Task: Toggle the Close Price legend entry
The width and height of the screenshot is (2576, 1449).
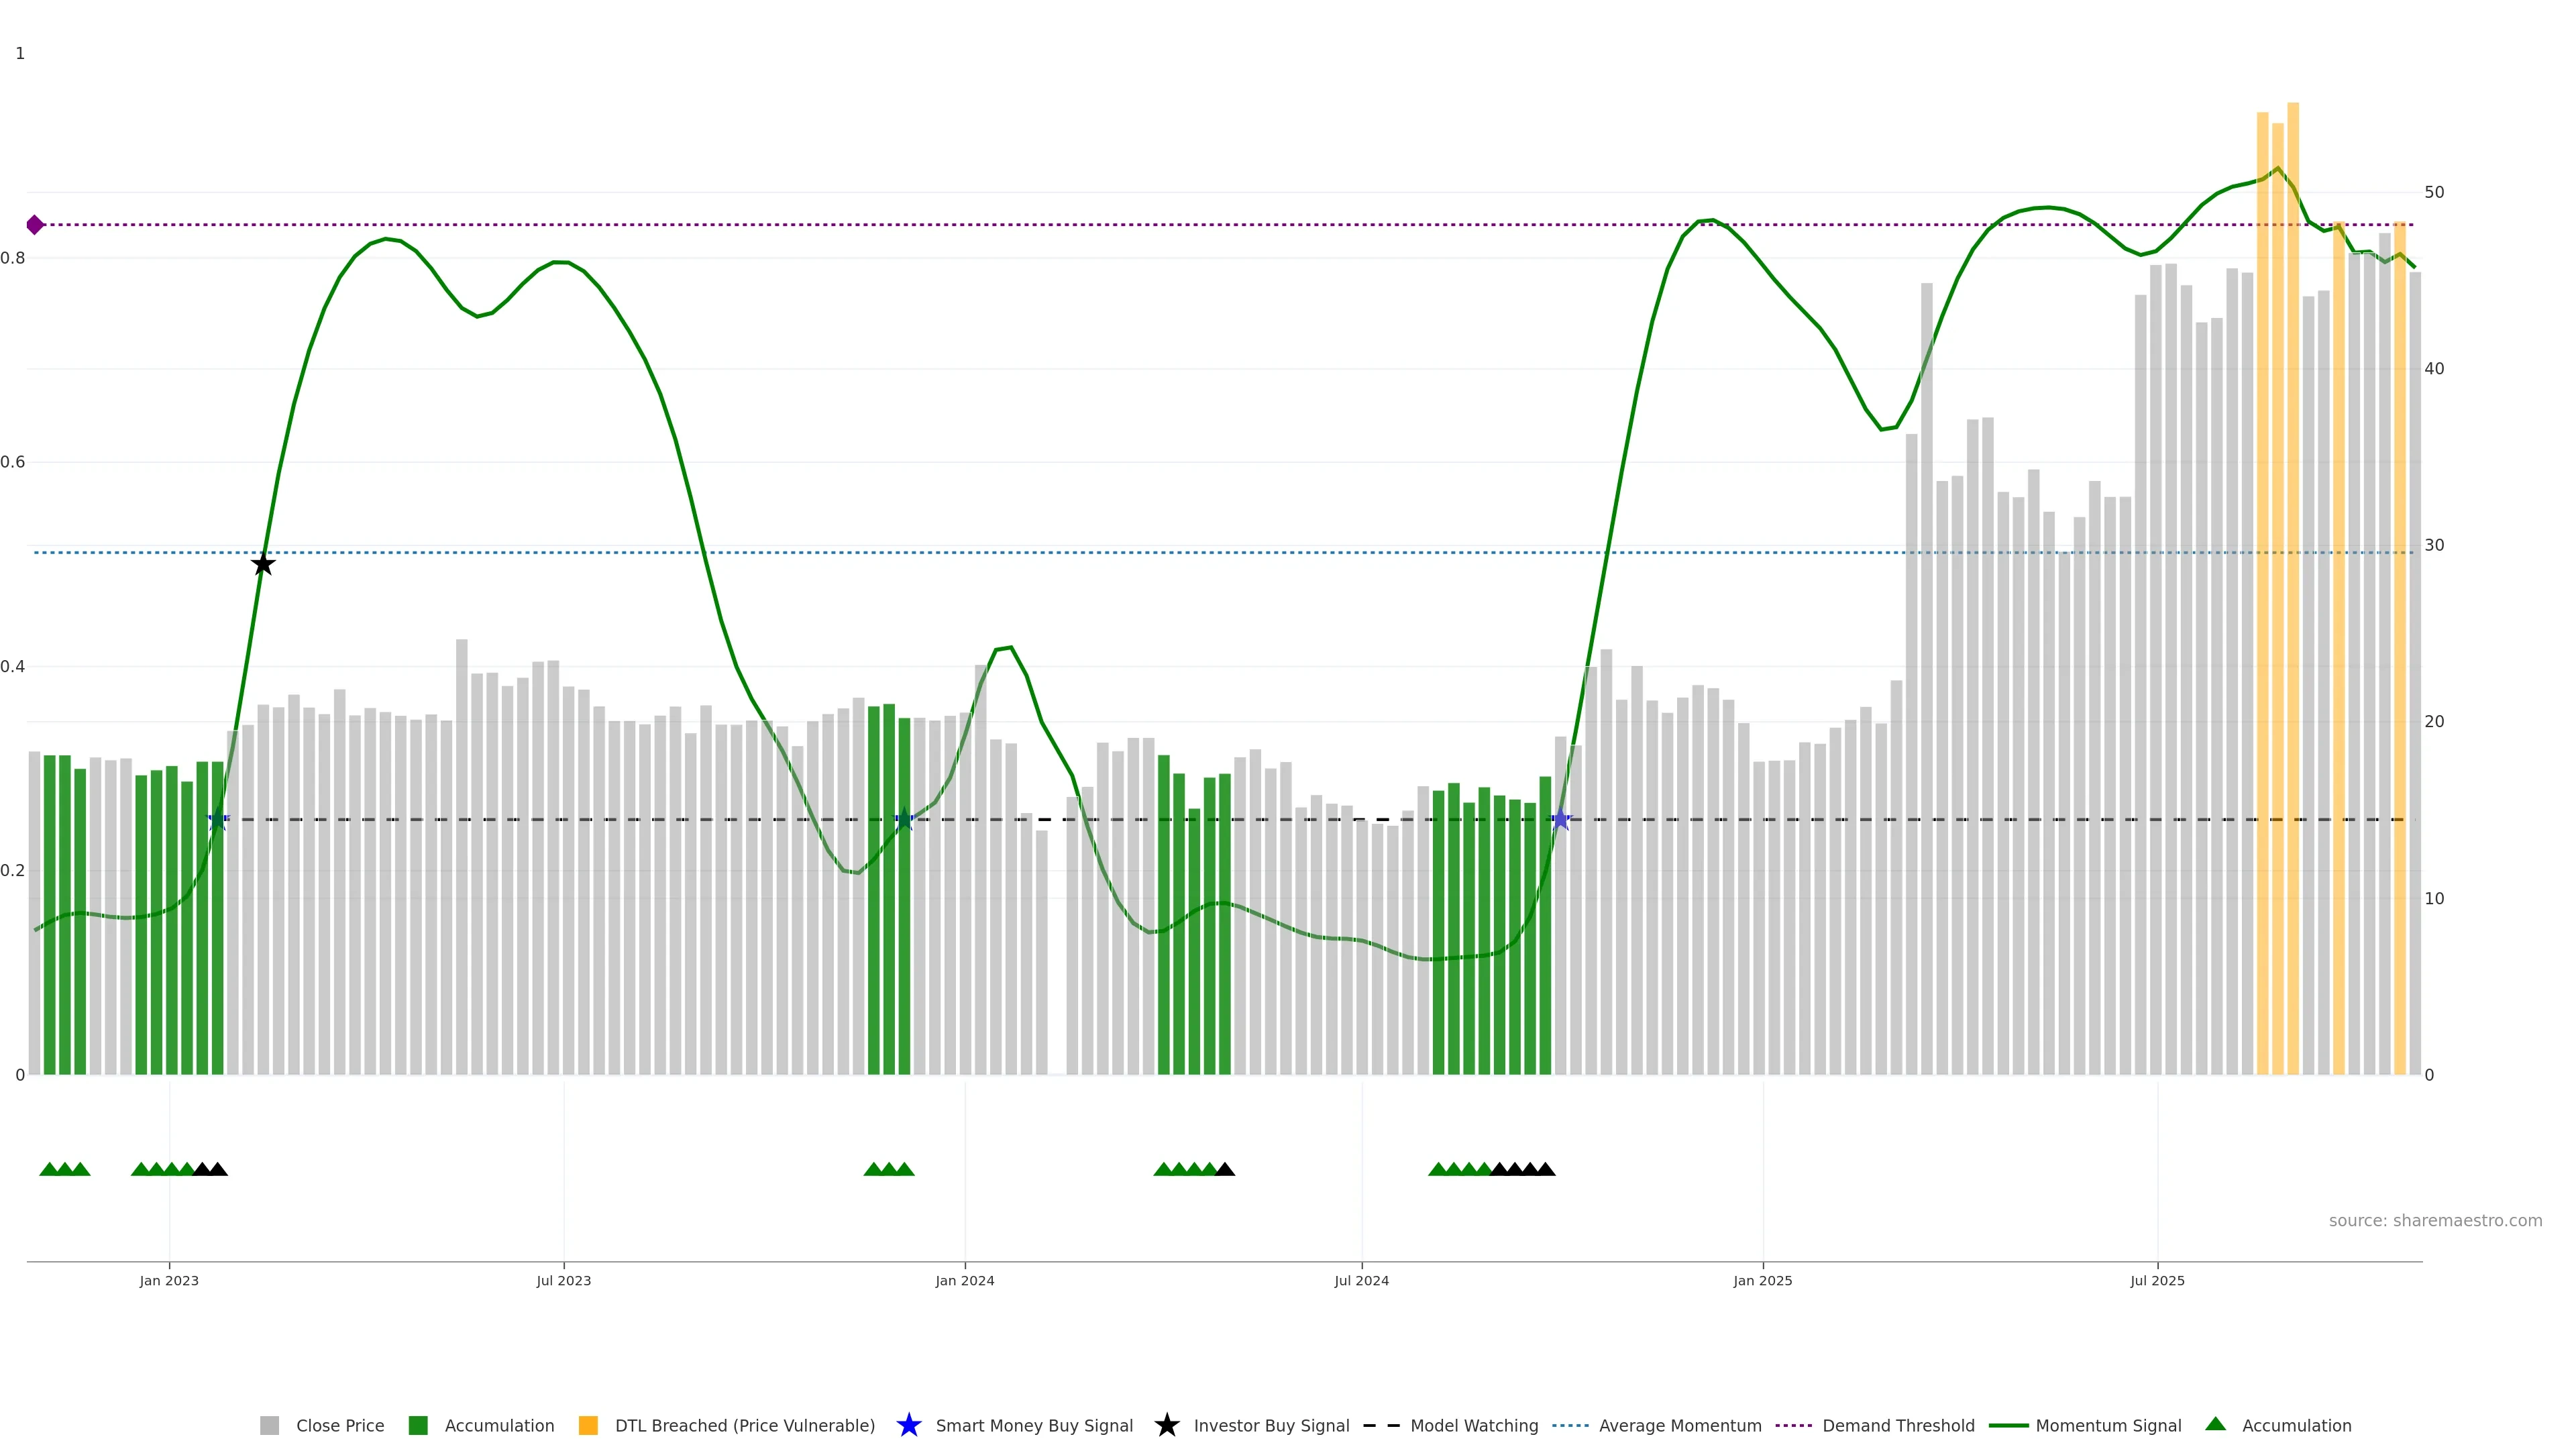Action: (339, 1425)
